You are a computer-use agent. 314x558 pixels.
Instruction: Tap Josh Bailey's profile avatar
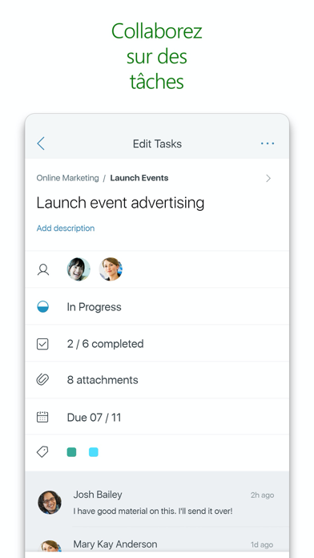click(x=50, y=503)
